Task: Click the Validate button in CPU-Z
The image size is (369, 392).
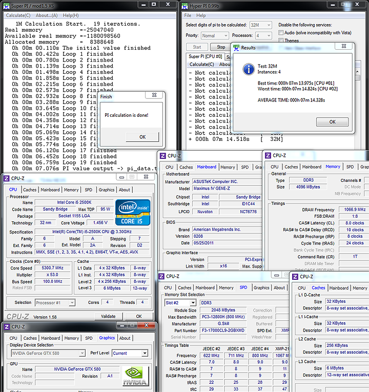Action: click(x=109, y=316)
